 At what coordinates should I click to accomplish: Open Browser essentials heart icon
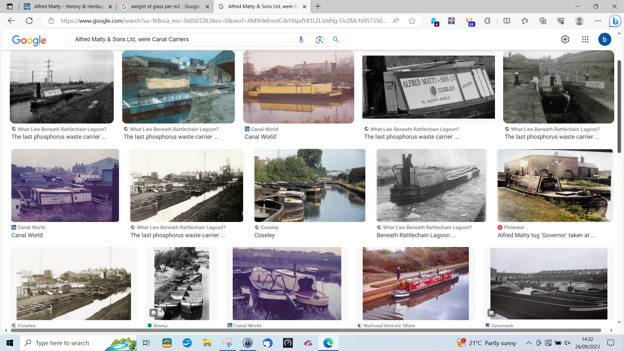(560, 21)
